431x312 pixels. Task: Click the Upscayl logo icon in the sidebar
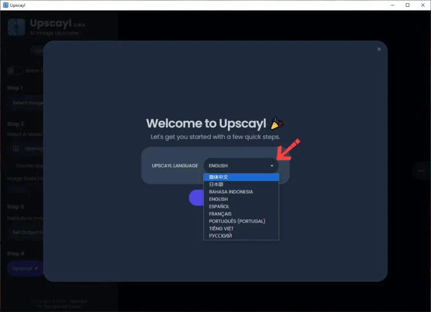click(x=16, y=27)
